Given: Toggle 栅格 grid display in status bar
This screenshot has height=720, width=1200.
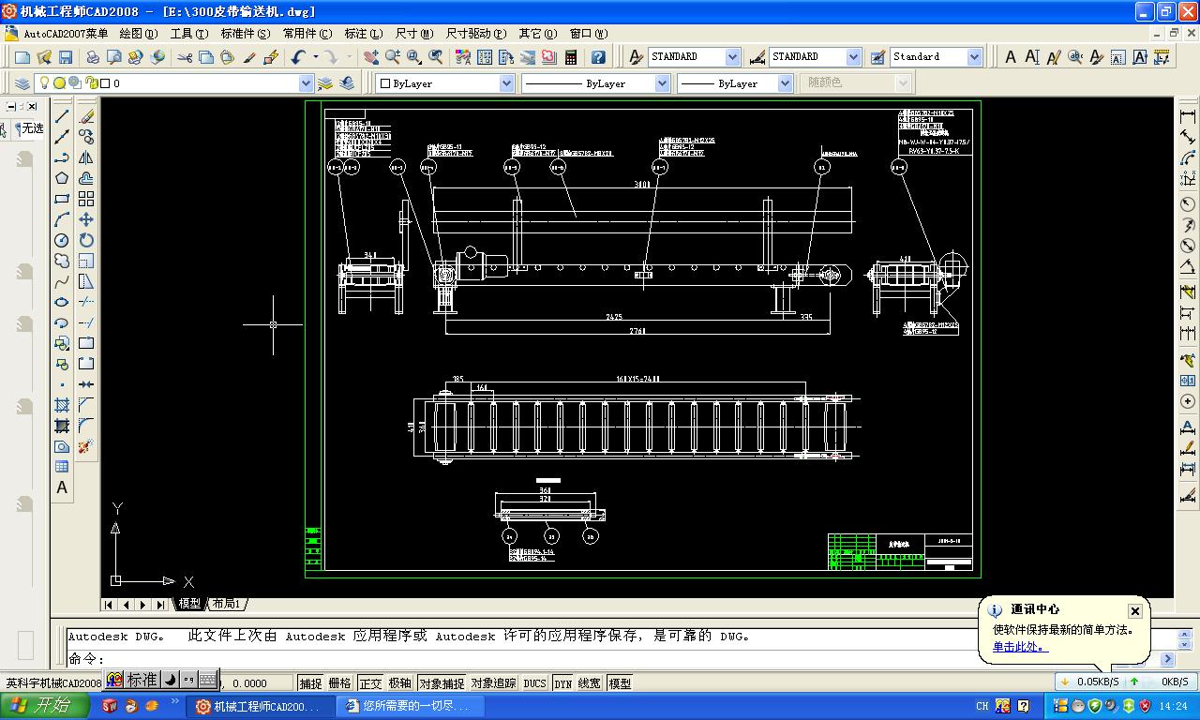Looking at the screenshot, I should (339, 683).
